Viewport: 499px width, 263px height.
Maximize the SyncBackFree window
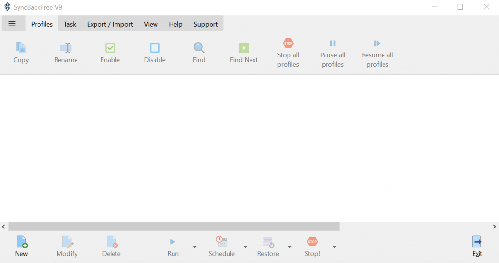[460, 7]
